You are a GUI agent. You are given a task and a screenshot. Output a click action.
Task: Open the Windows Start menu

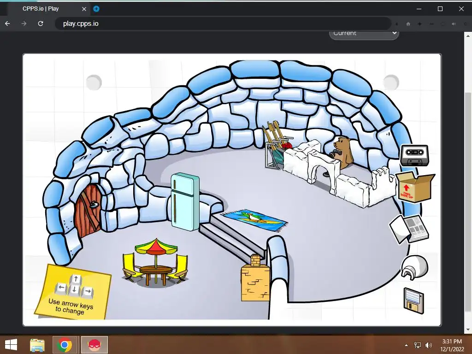pyautogui.click(x=11, y=345)
